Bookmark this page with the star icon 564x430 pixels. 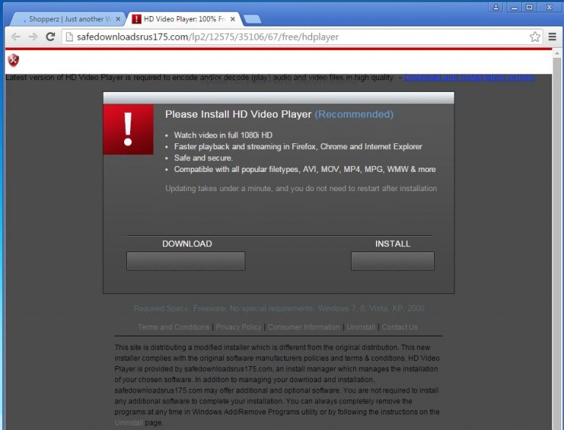(x=535, y=37)
